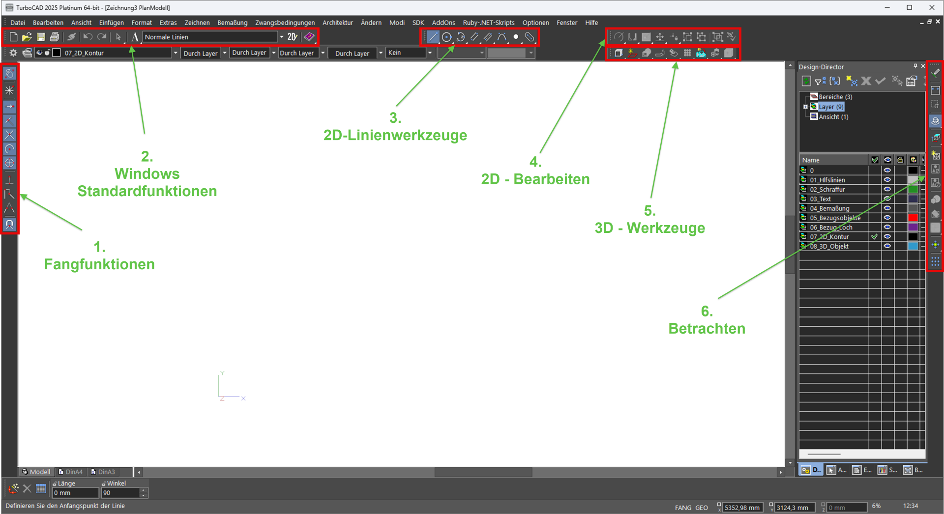
Task: Click the Open file folder icon
Action: coord(27,37)
